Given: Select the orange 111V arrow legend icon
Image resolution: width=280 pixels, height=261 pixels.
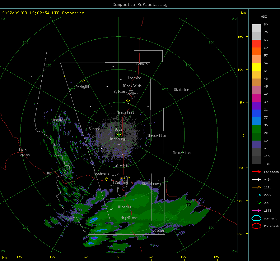Looking at the screenshot, I should coord(256,187).
